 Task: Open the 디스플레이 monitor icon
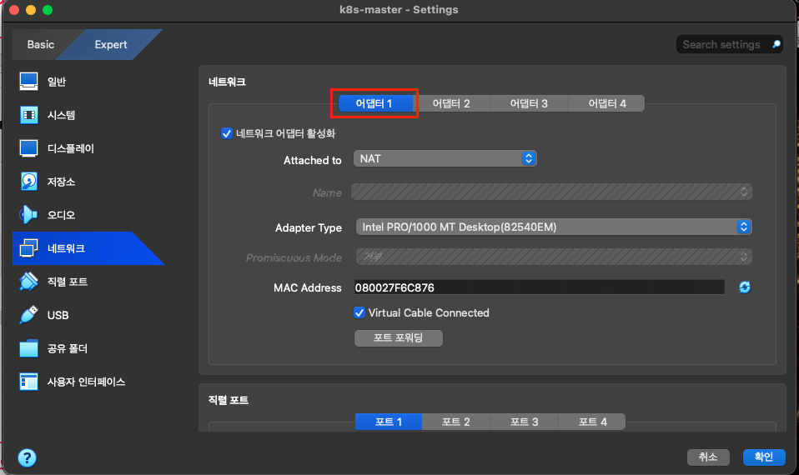(x=28, y=148)
